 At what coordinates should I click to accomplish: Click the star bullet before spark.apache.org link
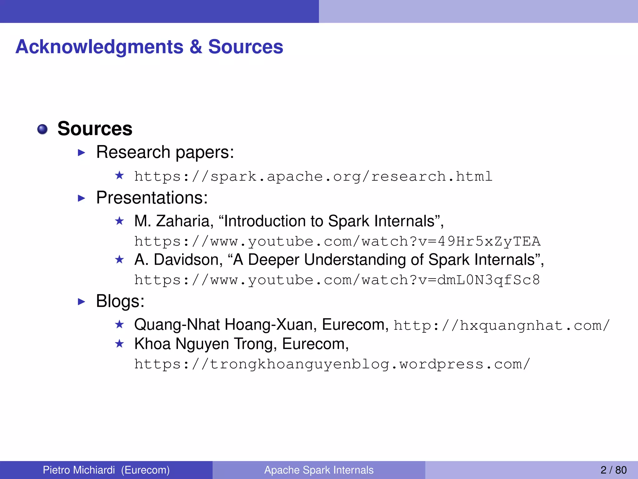point(119,175)
